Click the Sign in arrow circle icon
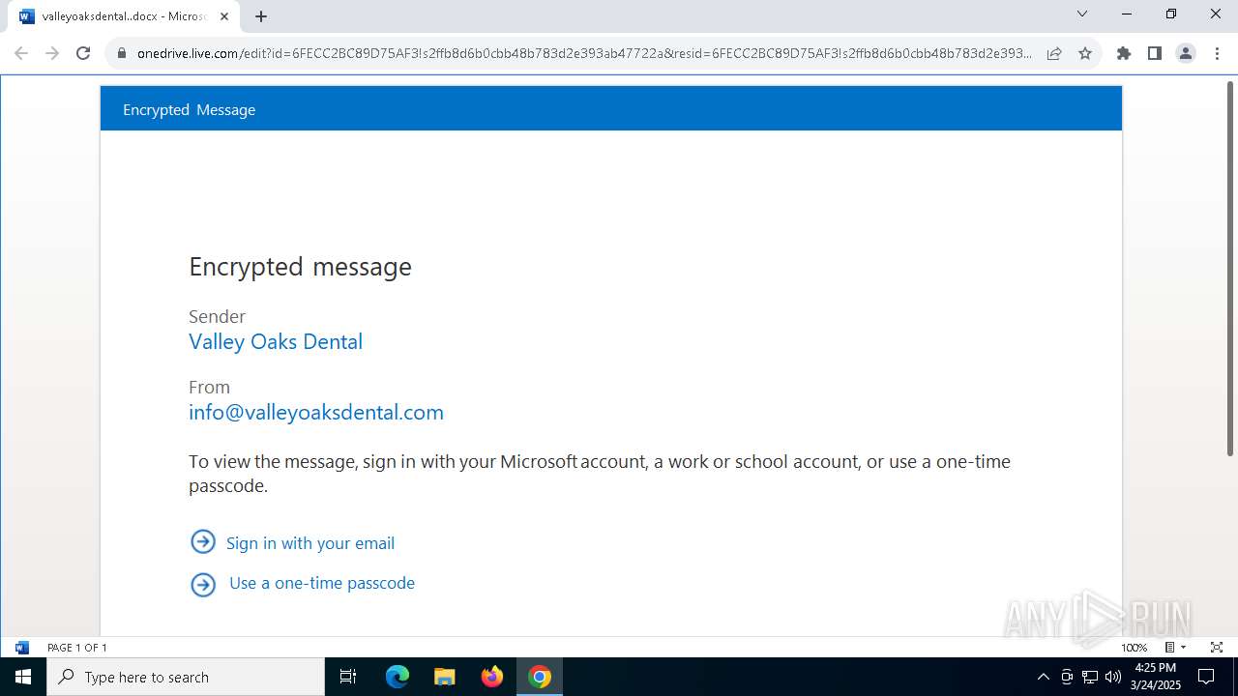The height and width of the screenshot is (696, 1238). pos(203,542)
